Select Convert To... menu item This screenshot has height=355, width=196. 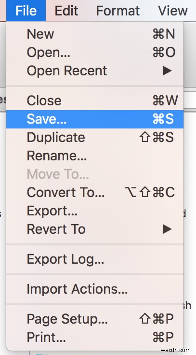coord(95,192)
